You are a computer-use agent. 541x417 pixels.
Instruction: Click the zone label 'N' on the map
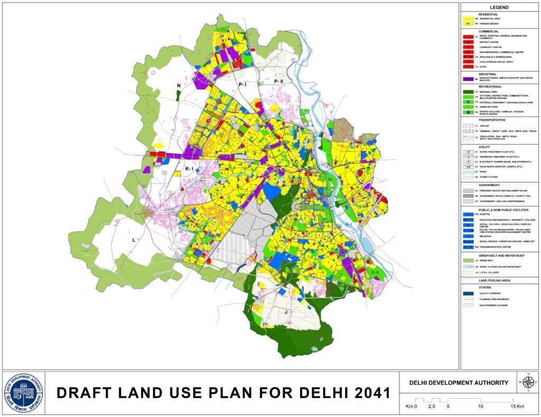(x=179, y=86)
